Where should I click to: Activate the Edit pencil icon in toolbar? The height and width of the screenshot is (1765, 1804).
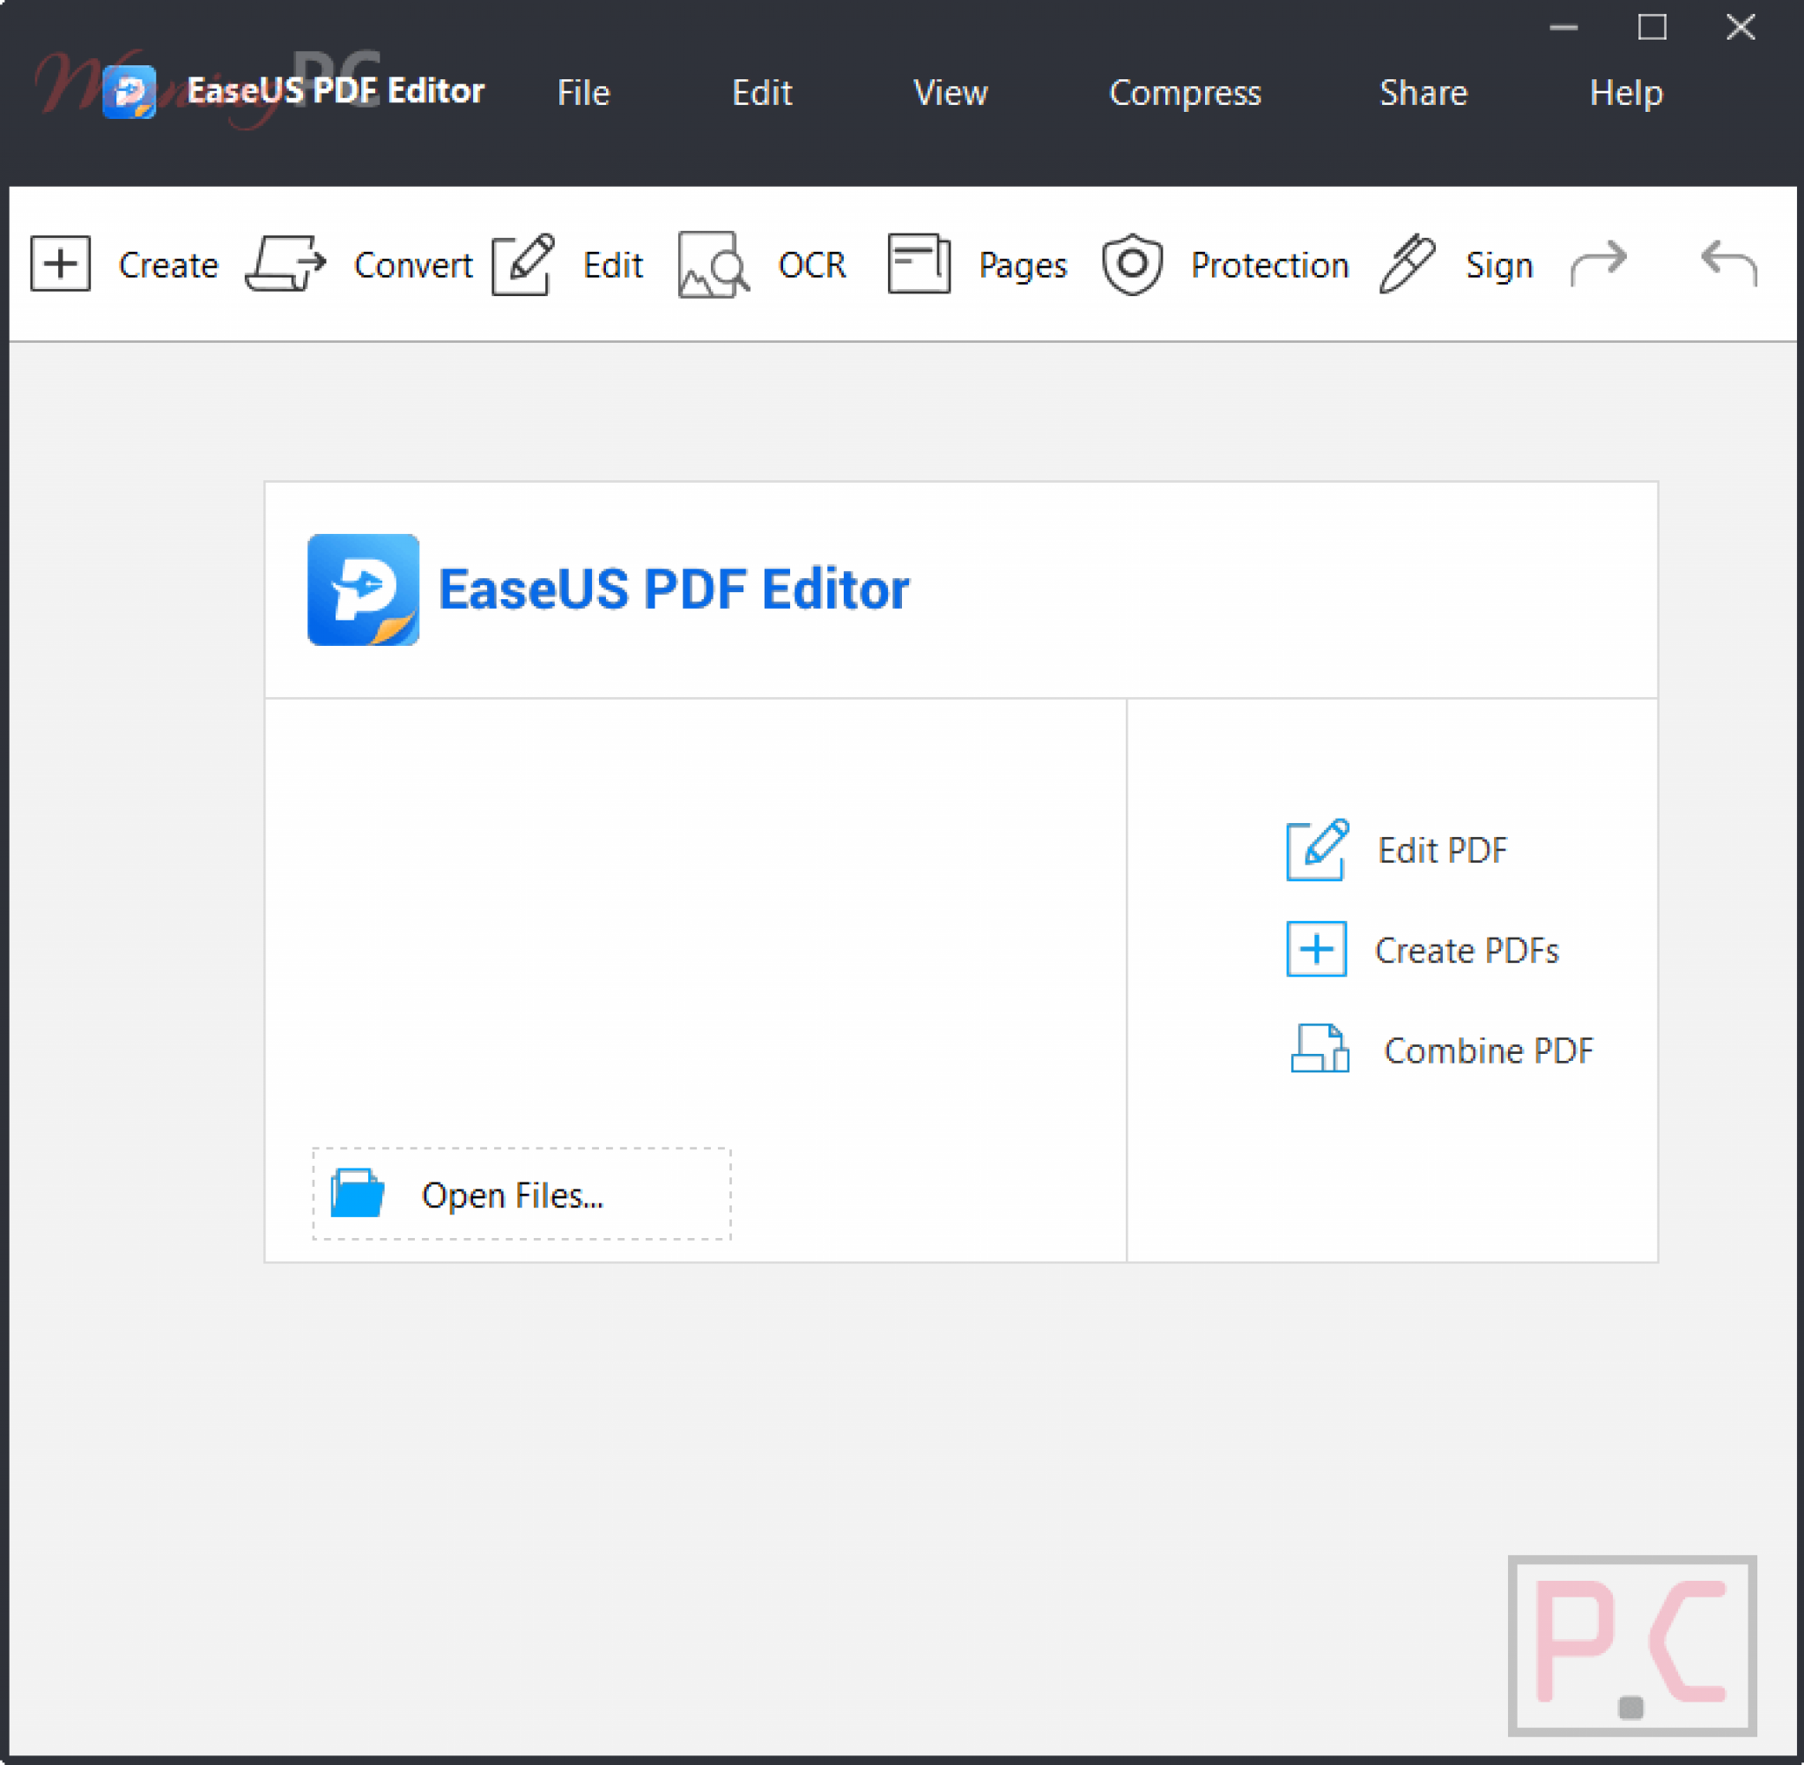pos(522,264)
